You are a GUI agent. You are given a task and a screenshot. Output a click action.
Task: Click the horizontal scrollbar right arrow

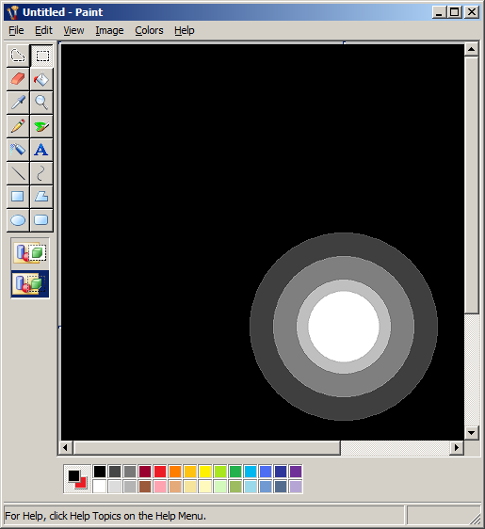click(457, 448)
